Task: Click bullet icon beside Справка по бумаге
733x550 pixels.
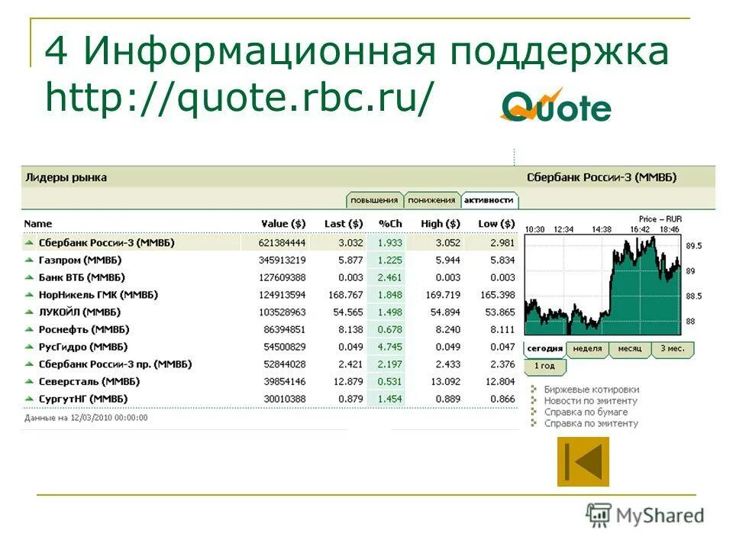Action: coord(534,412)
